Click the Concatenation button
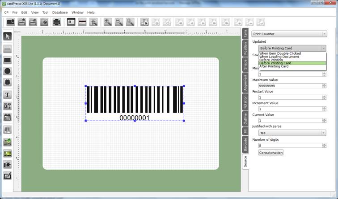The width and height of the screenshot is (338, 199). [x=271, y=153]
